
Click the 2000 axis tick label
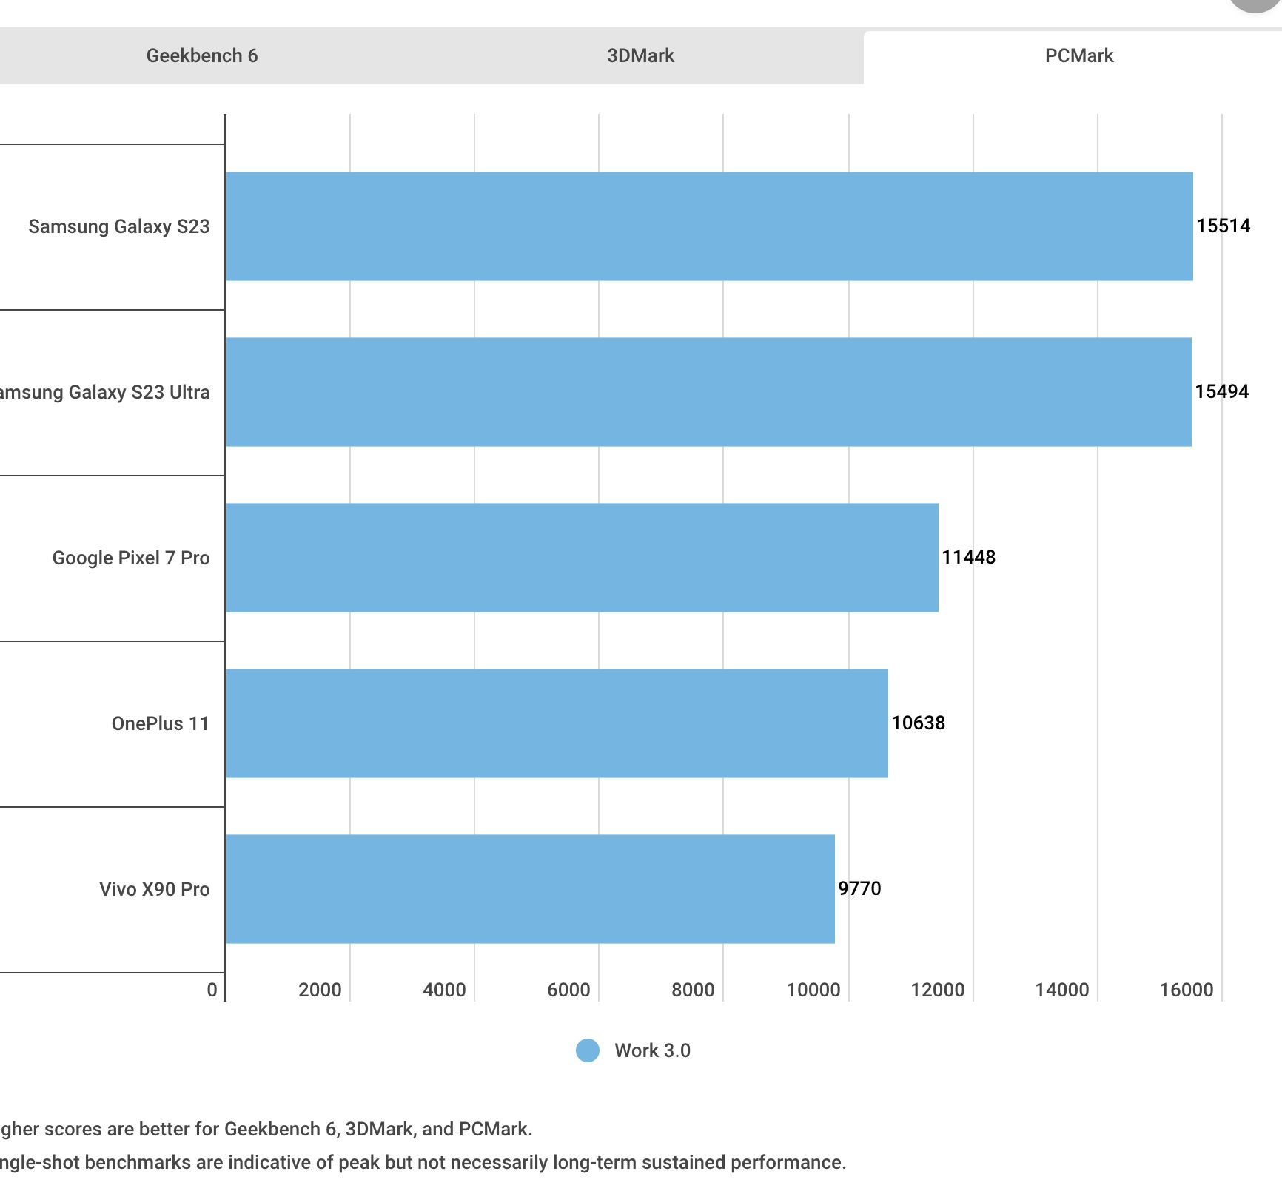[320, 990]
